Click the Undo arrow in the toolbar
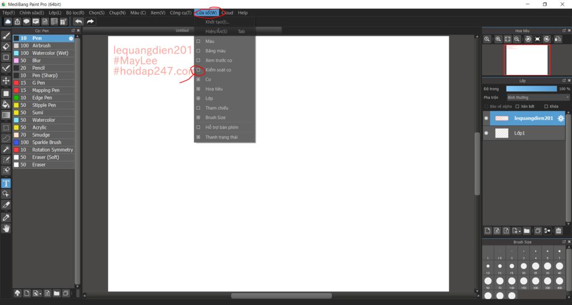The image size is (572, 305). coord(78,22)
